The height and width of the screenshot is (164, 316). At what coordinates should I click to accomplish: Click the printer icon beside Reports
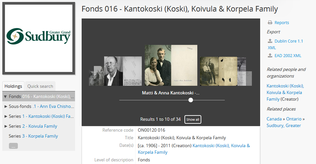coord(270,23)
